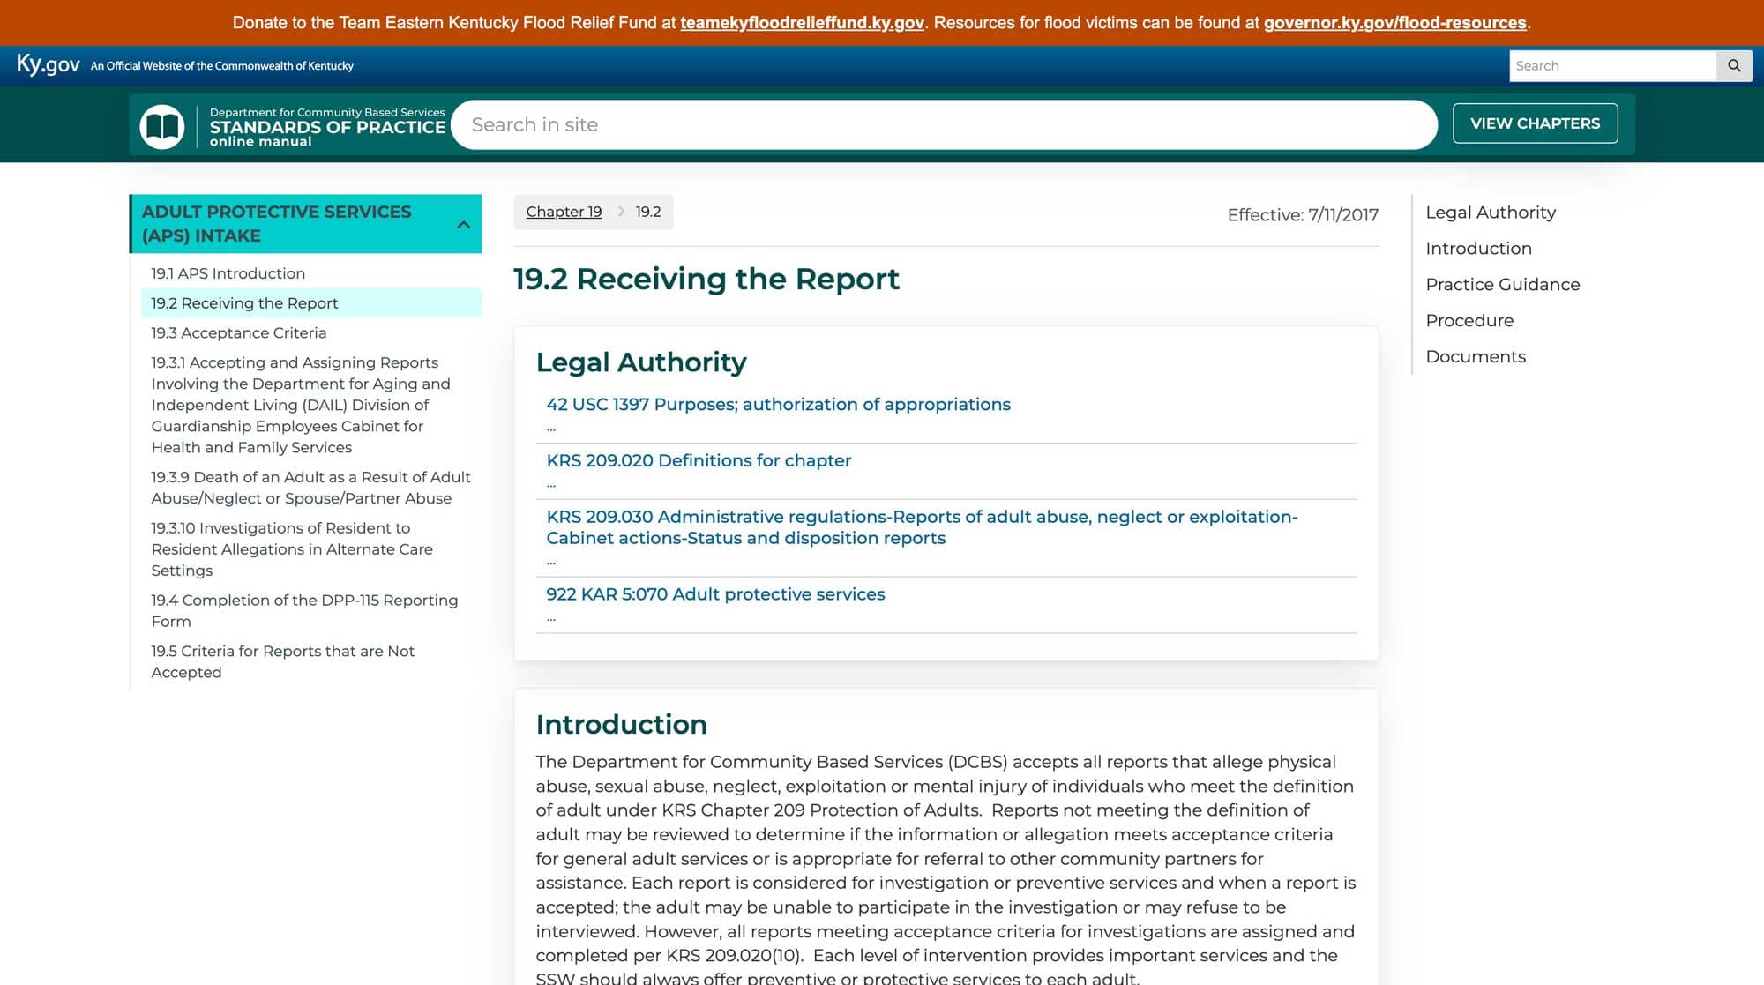Click the breadcrumb chevron separator after Chapter 19
The height and width of the screenshot is (985, 1764).
621,212
